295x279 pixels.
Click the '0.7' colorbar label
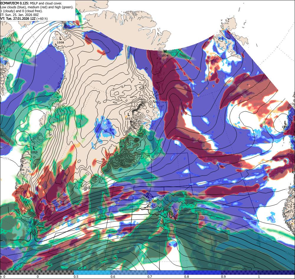coord(150,277)
